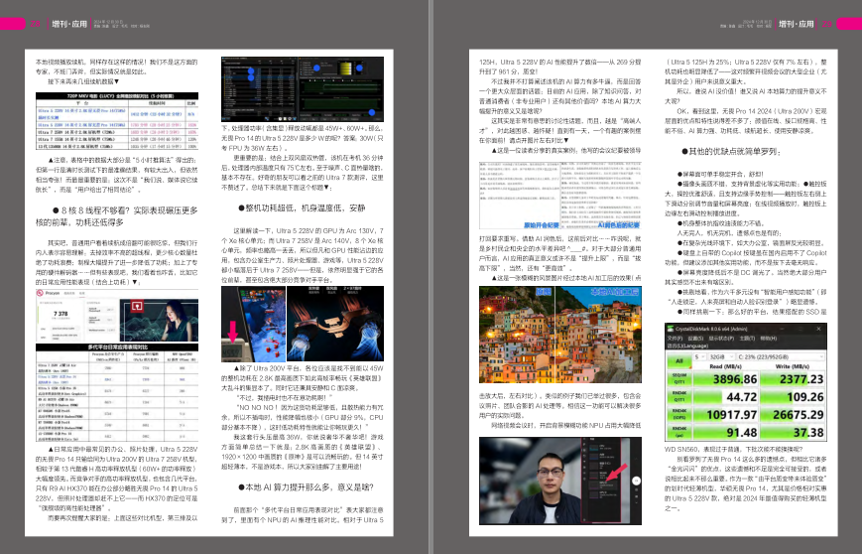The width and height of the screenshot is (862, 554).
Task: Click the Z8 page number tab
Action: coord(35,24)
